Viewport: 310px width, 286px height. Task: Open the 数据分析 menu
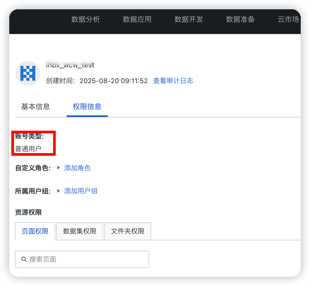pyautogui.click(x=86, y=19)
